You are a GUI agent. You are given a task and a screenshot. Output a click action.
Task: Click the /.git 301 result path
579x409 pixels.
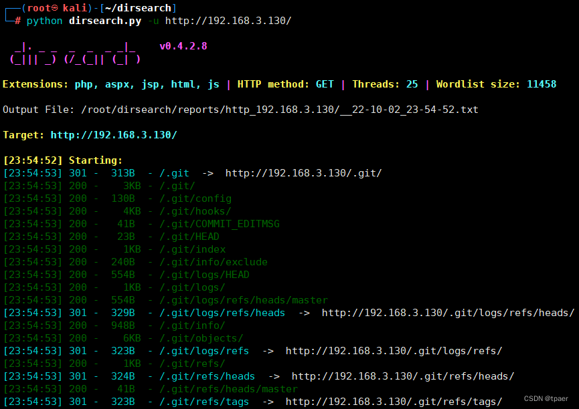[x=174, y=173]
